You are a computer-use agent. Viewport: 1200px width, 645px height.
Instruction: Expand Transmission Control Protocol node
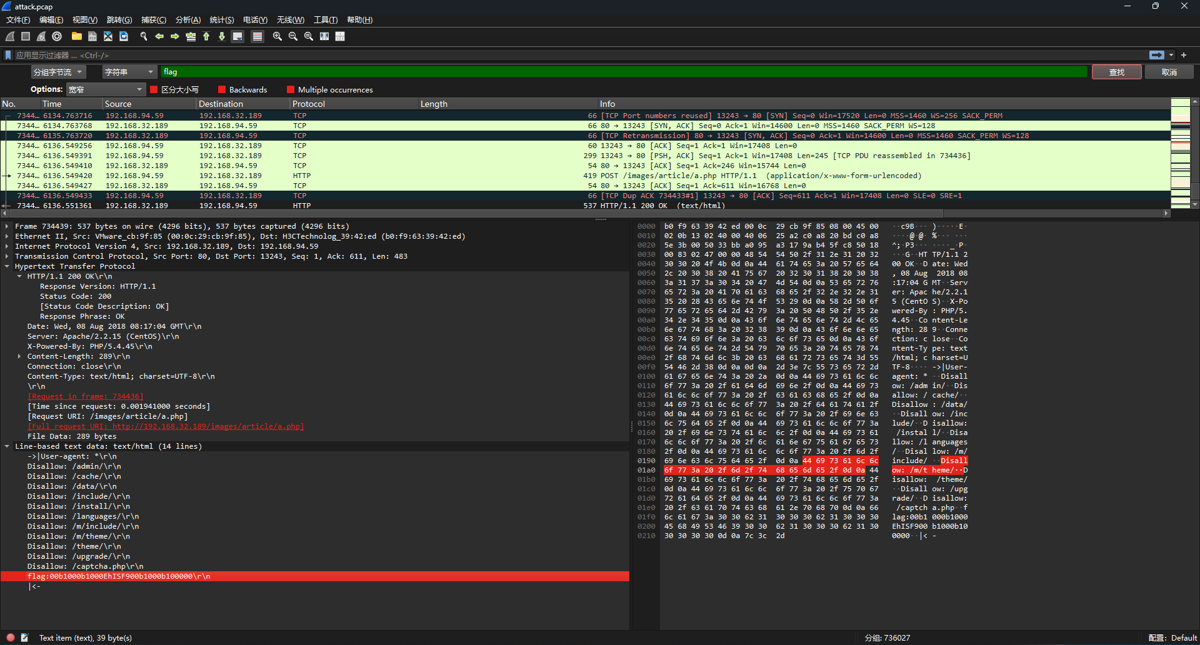coord(7,256)
